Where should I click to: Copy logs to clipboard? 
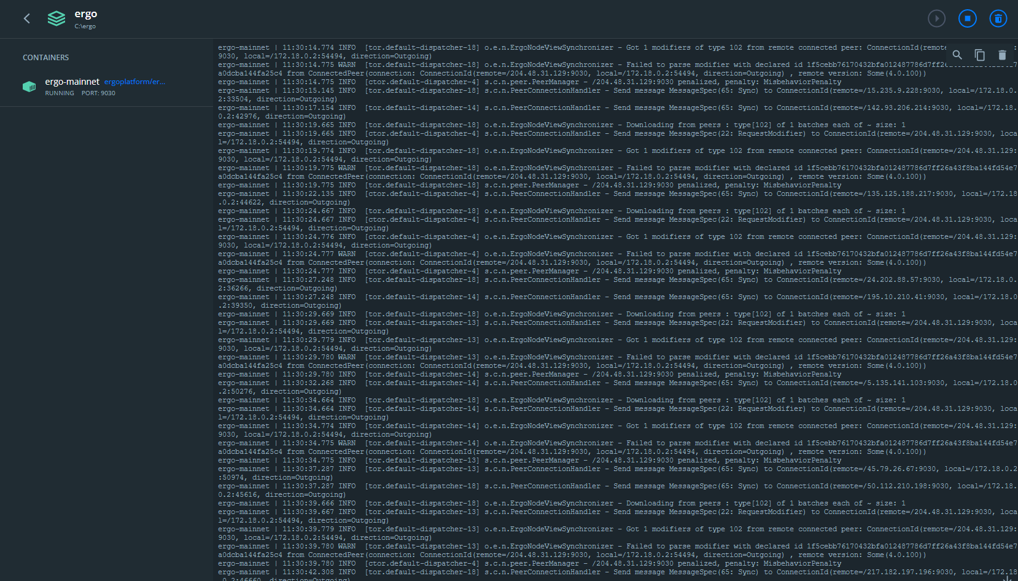tap(980, 55)
